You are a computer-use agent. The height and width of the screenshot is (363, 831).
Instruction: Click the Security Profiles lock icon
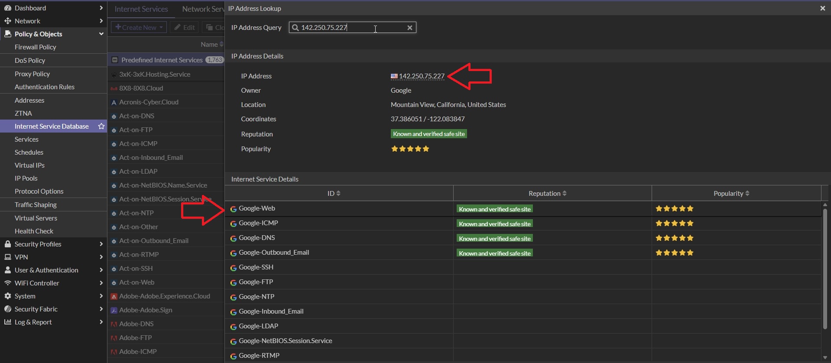pyautogui.click(x=8, y=244)
